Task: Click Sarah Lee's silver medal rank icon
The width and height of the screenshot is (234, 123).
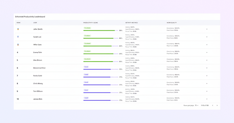Action: (x=18, y=37)
